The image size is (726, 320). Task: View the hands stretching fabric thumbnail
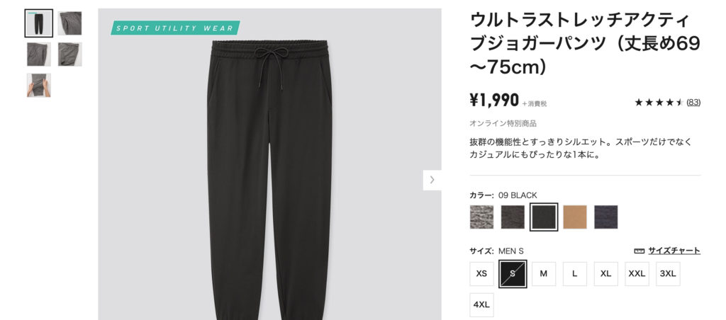(39, 85)
